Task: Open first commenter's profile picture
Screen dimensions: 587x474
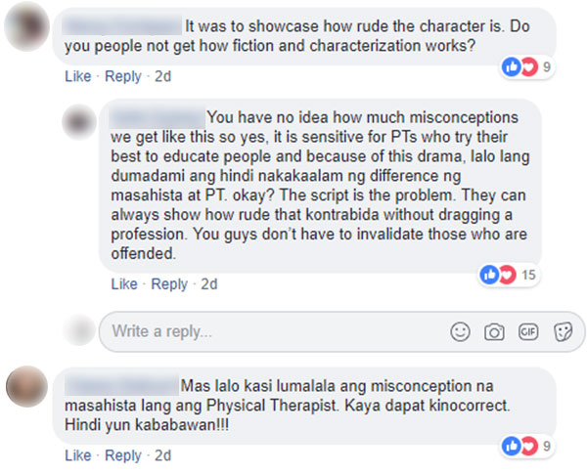Action: pyautogui.click(x=27, y=26)
